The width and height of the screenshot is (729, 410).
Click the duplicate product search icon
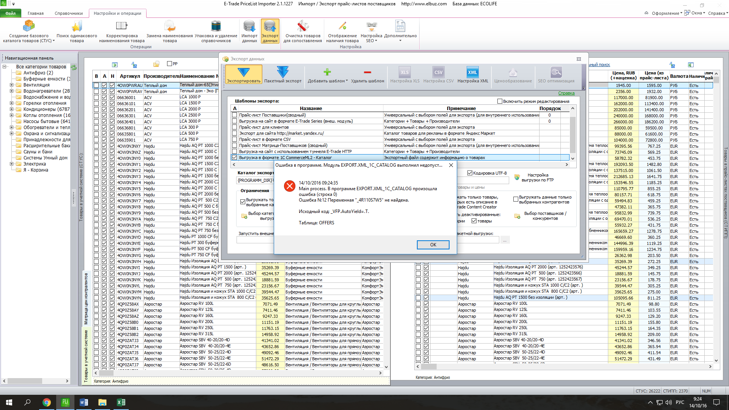(77, 26)
